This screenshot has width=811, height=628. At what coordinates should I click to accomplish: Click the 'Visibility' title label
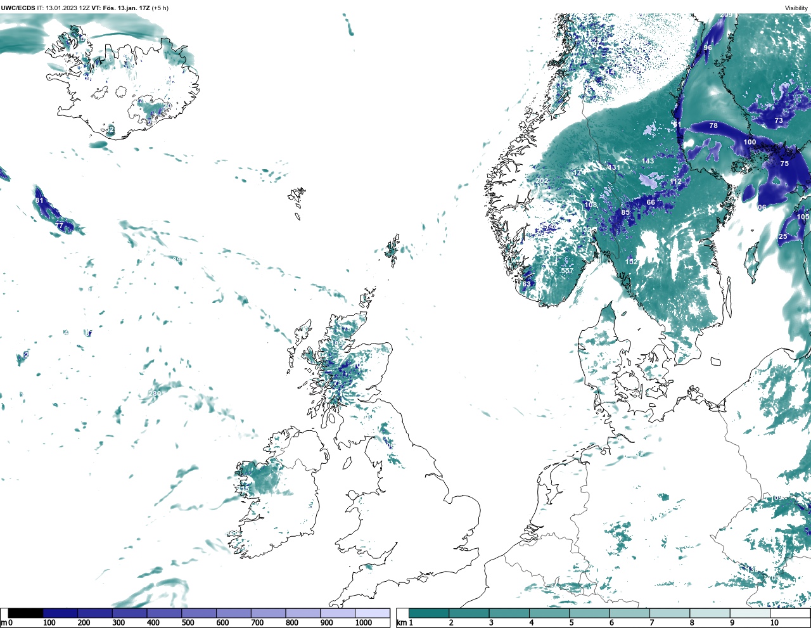[x=796, y=8]
